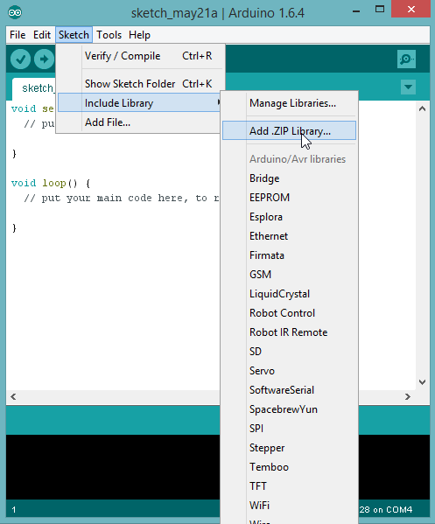Viewport: 435px width, 524px height.
Task: Click the Arduino logo in title bar
Action: coord(15,13)
